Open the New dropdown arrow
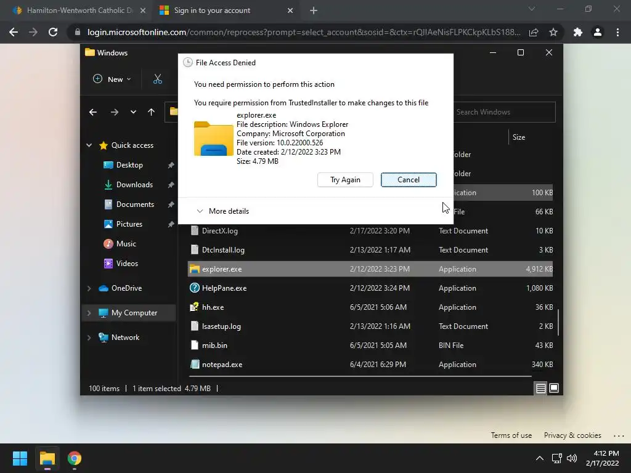631x473 pixels. click(129, 79)
